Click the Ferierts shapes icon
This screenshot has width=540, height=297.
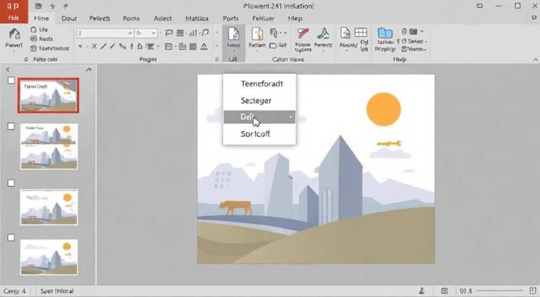323,33
